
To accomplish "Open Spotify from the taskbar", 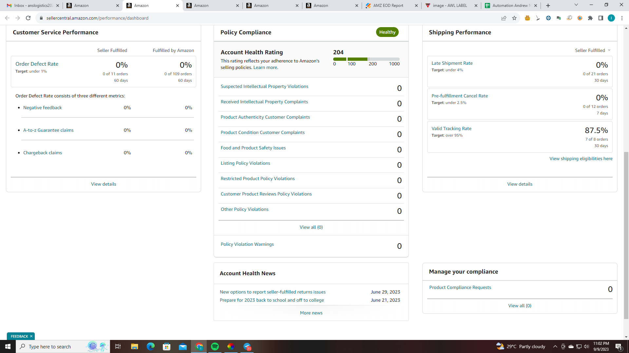I will pyautogui.click(x=215, y=346).
